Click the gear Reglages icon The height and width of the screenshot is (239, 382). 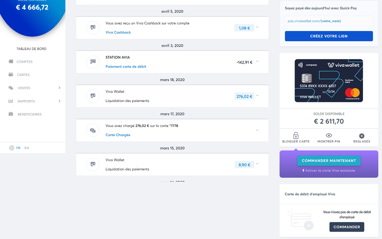coord(362,136)
